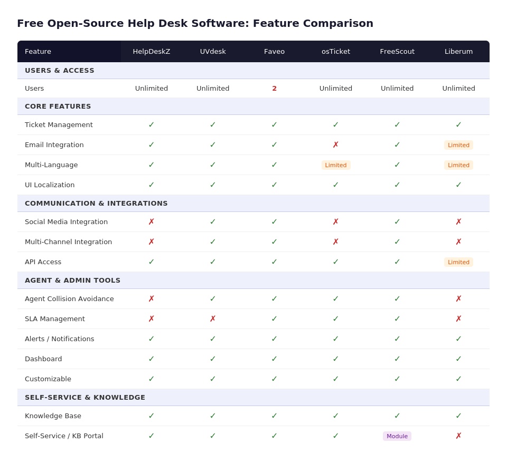Screen dimensions: 507x463
Task: Click the Dashboard row label
Action: [43, 359]
